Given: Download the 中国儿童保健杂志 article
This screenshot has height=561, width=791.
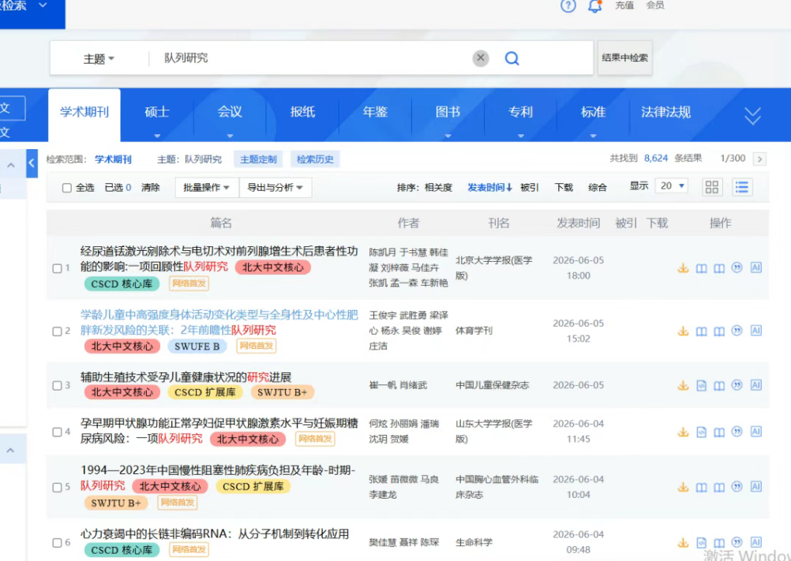Looking at the screenshot, I should (683, 385).
